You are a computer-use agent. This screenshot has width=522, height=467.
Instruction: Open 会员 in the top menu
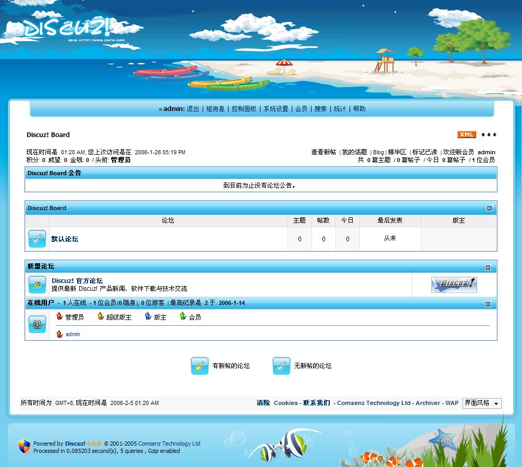pyautogui.click(x=301, y=109)
